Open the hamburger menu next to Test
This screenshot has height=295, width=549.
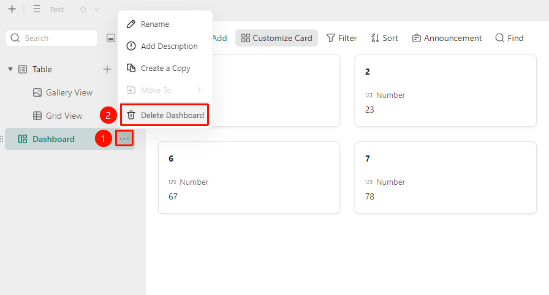pos(36,9)
